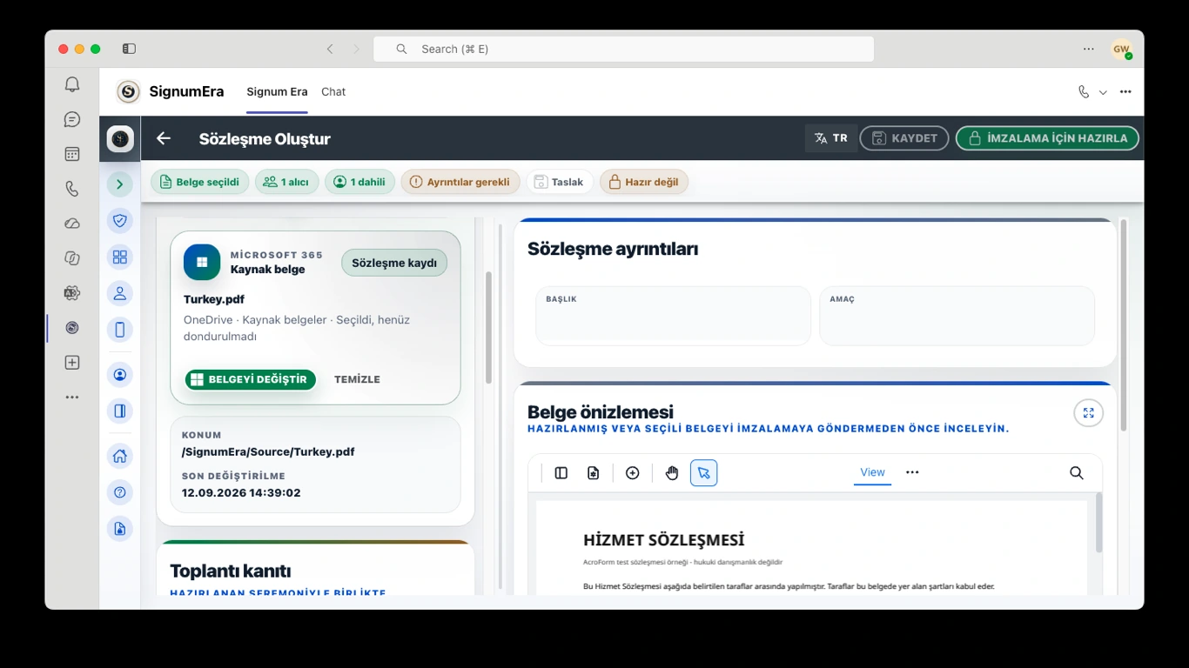
Task: Click the Ayrıntılar gerekli status chip
Action: click(x=460, y=182)
